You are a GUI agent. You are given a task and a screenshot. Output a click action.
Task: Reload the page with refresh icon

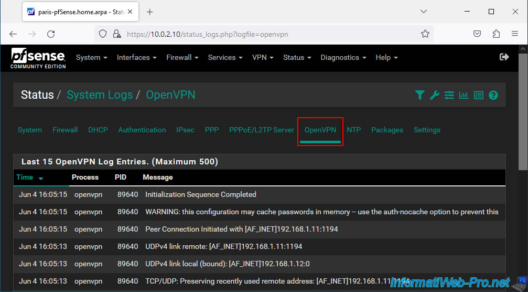point(51,34)
